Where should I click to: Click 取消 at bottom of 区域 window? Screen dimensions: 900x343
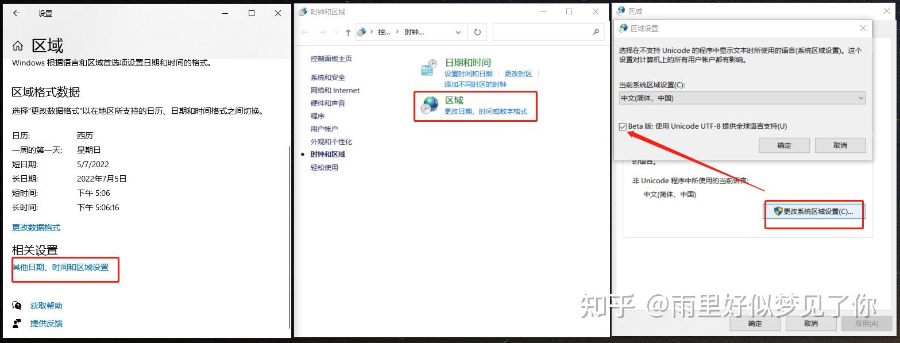pos(811,323)
